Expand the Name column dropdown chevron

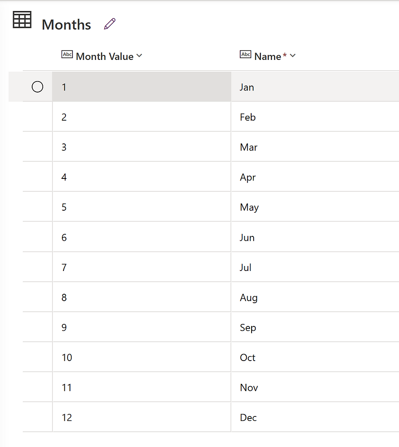point(292,56)
